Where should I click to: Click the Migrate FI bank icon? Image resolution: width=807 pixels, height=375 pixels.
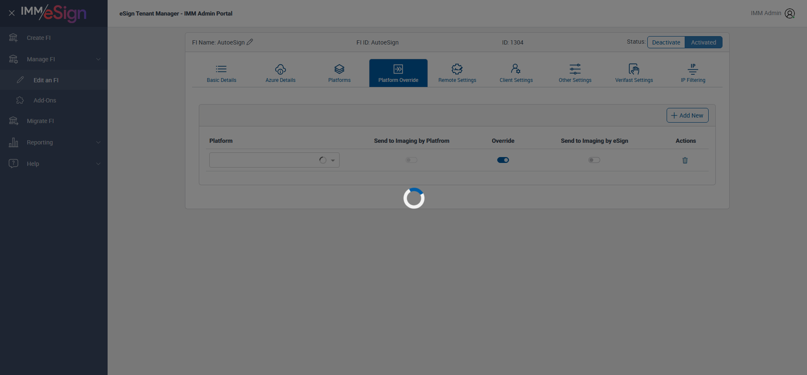13,121
